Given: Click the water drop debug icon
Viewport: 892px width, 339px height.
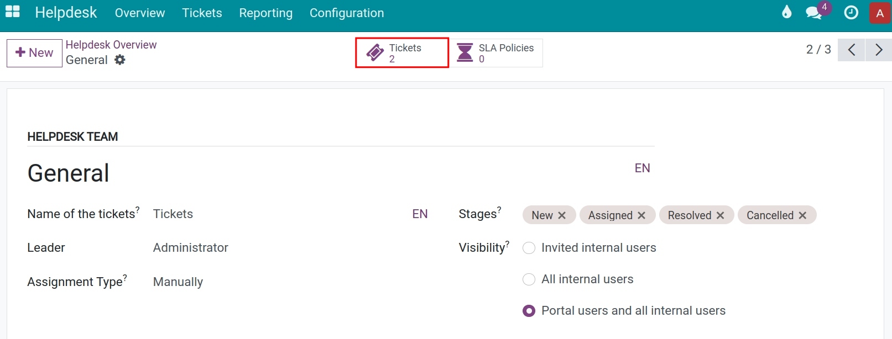Looking at the screenshot, I should [x=786, y=12].
